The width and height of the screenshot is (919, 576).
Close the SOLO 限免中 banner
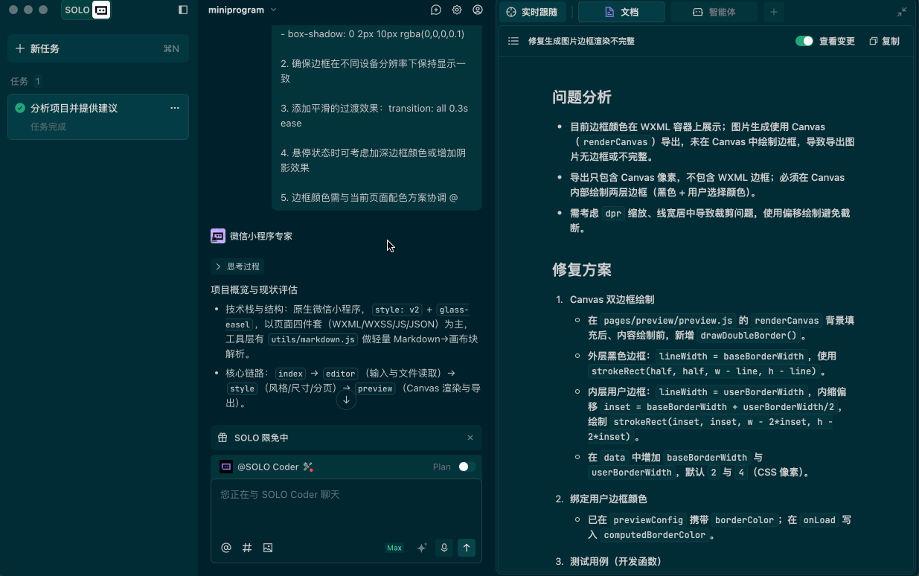coord(470,438)
